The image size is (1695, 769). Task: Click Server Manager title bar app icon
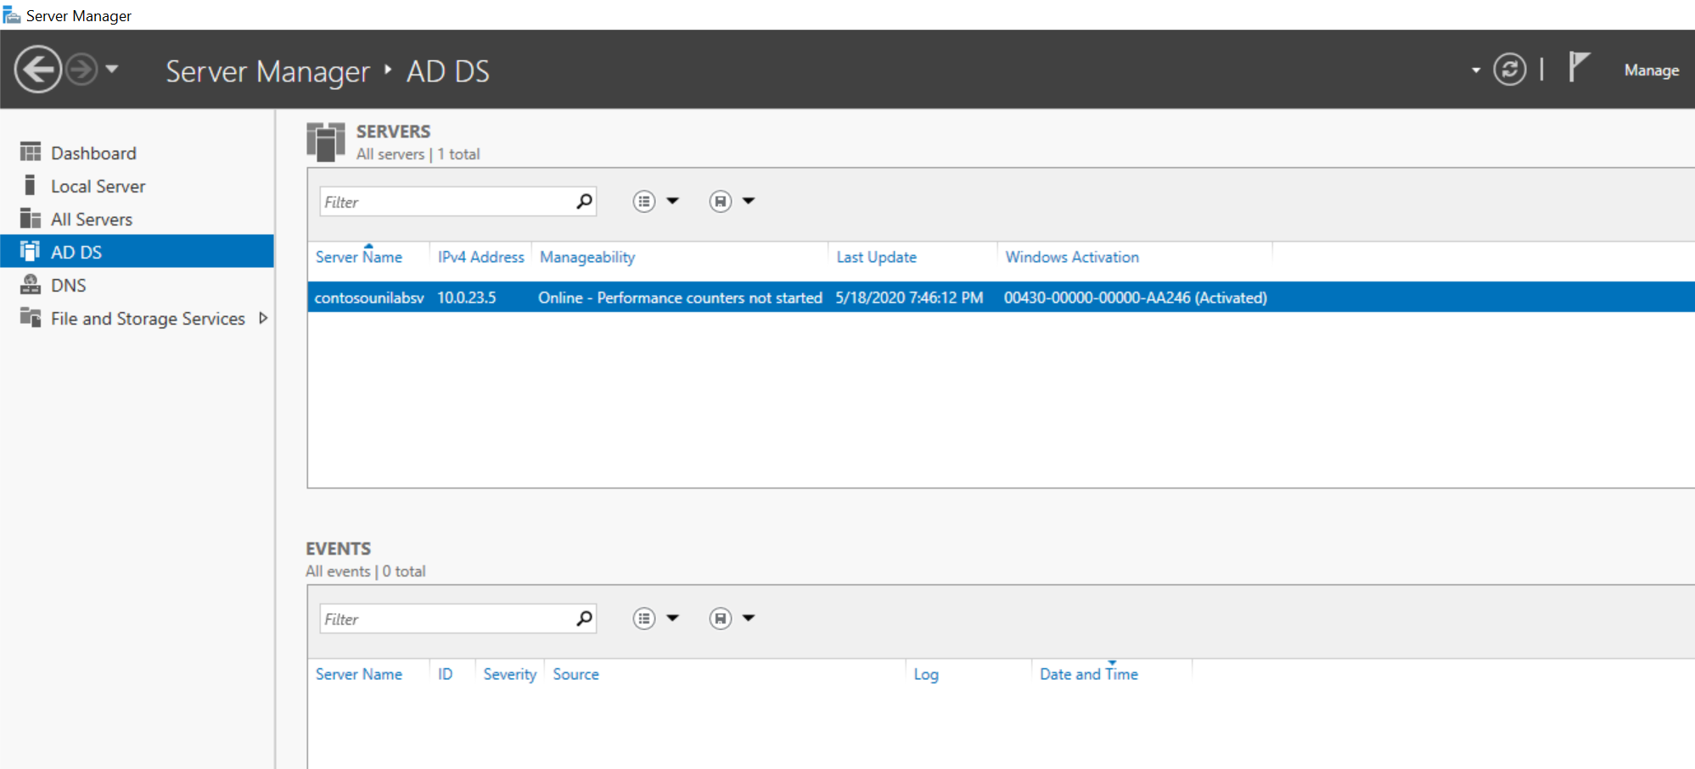coord(12,15)
